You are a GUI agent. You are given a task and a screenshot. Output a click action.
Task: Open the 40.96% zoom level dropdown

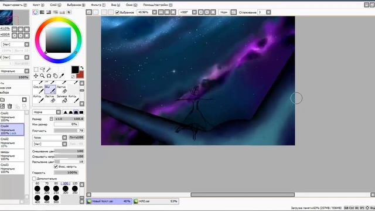click(155, 12)
